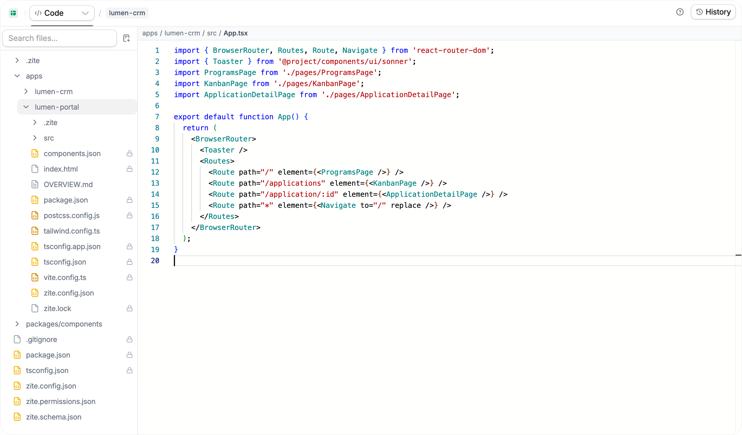The image size is (742, 435).
Task: Click the lock icon next to .gitignore
Action: [x=130, y=340]
